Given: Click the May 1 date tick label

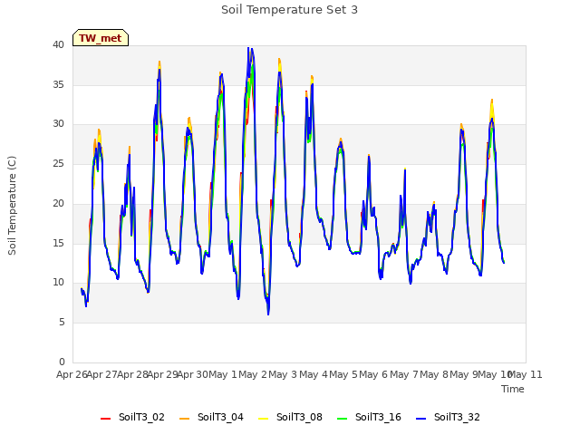Looking at the screenshot, I should (223, 374).
